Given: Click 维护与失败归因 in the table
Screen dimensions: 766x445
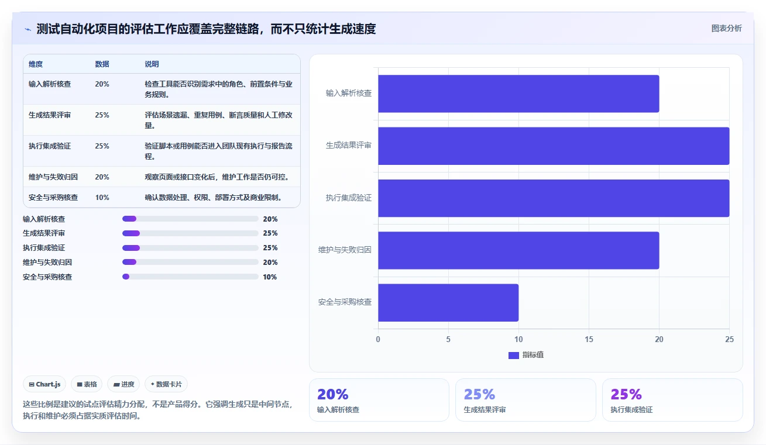Looking at the screenshot, I should (53, 177).
